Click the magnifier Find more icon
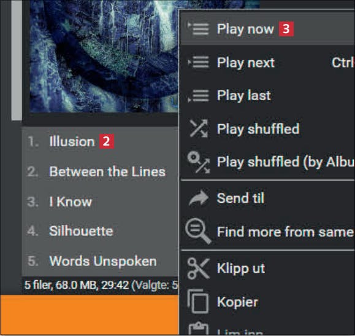The height and width of the screenshot is (336, 355). pyautogui.click(x=198, y=232)
